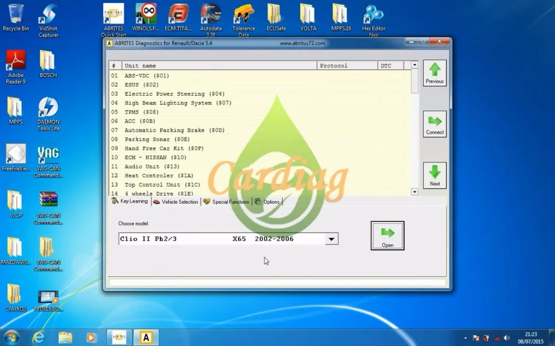Click the Next down-arrow button
Image resolution: width=555 pixels, height=346 pixels.
pyautogui.click(x=435, y=175)
